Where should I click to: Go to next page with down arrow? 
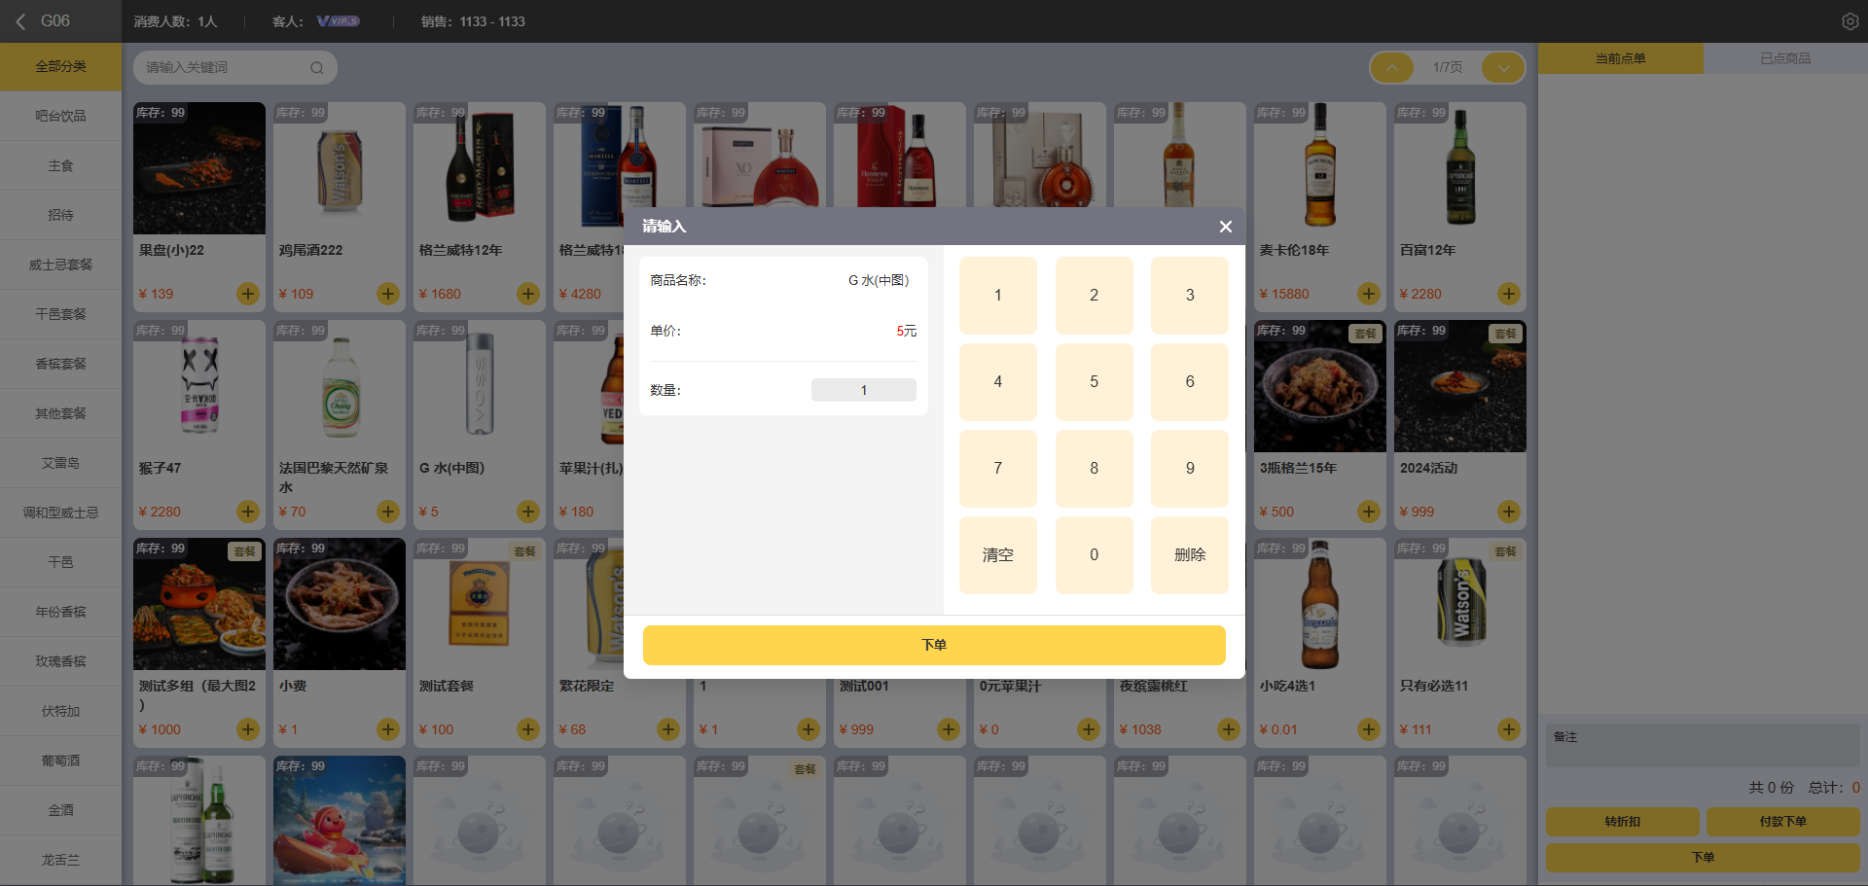(x=1503, y=68)
